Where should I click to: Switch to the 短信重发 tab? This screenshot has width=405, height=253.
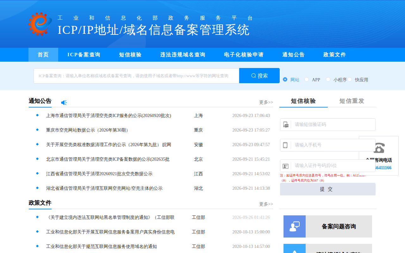(352, 101)
